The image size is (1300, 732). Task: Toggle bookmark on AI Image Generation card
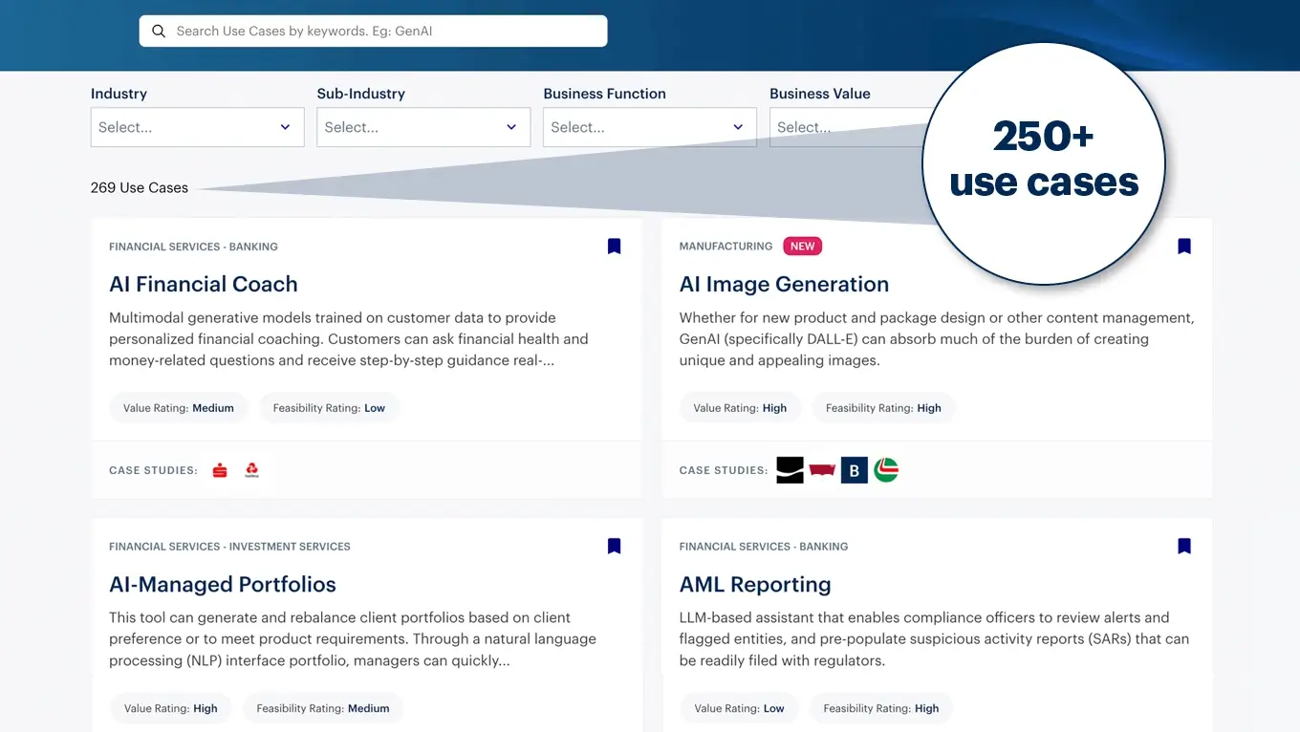pyautogui.click(x=1183, y=247)
